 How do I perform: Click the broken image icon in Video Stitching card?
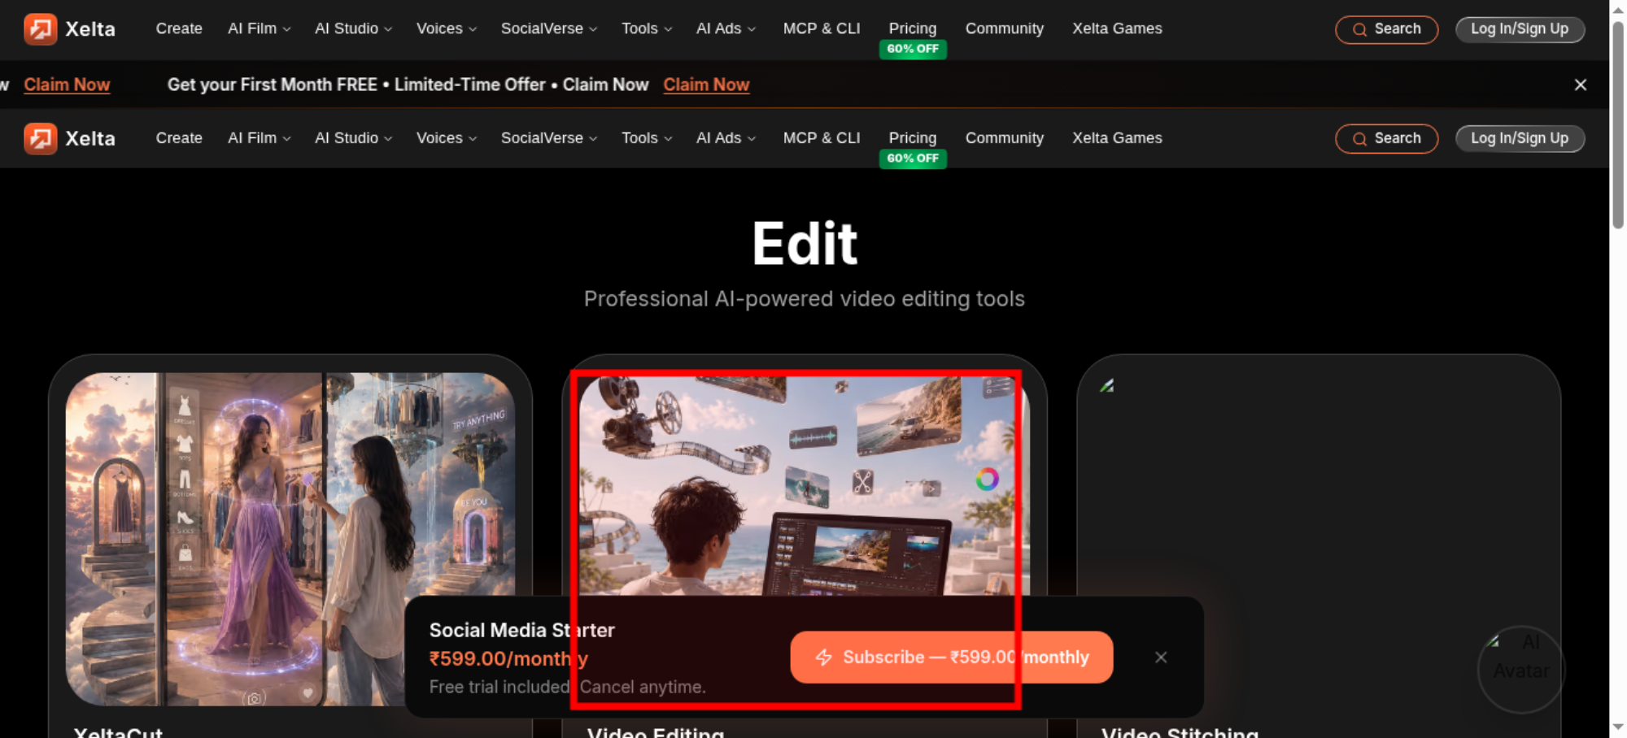(1107, 386)
